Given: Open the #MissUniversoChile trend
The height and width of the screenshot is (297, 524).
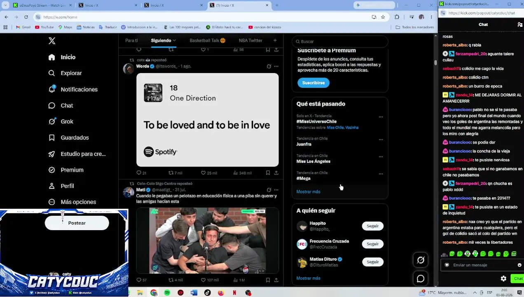Looking at the screenshot, I should pyautogui.click(x=316, y=122).
